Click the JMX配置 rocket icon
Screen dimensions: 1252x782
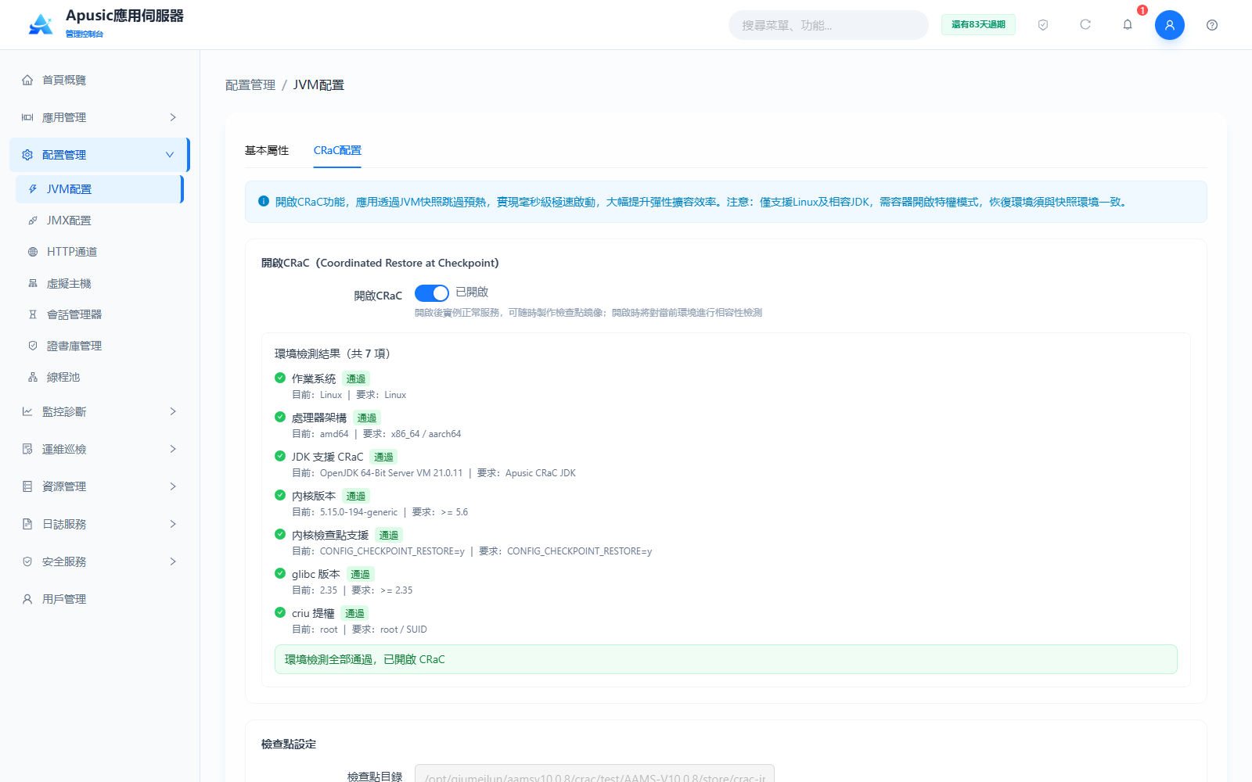(33, 221)
